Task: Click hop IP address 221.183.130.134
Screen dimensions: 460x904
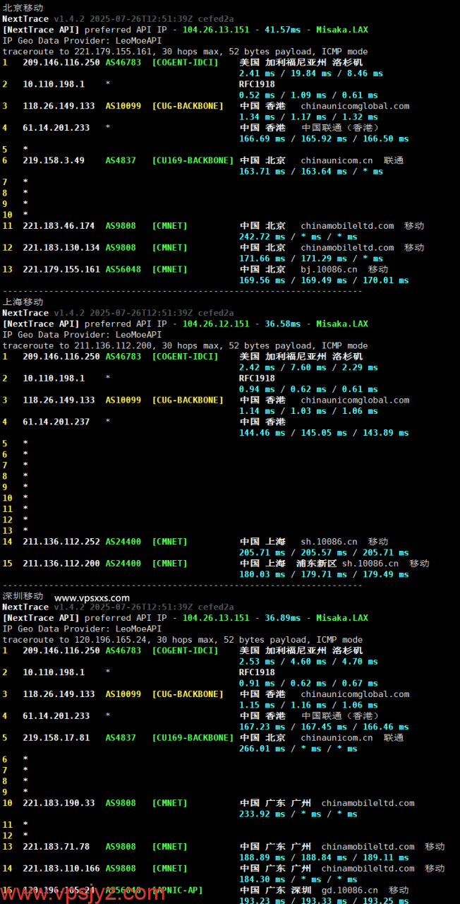Action: (61, 248)
